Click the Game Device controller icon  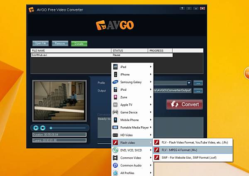(x=115, y=112)
